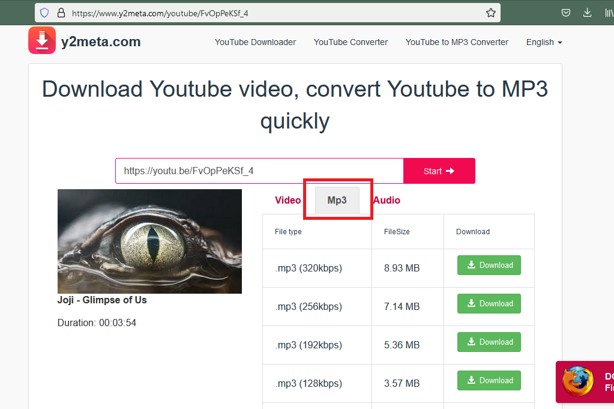Open YouTube to MP3 Converter link
Screen dimensions: 614x409
457,42
